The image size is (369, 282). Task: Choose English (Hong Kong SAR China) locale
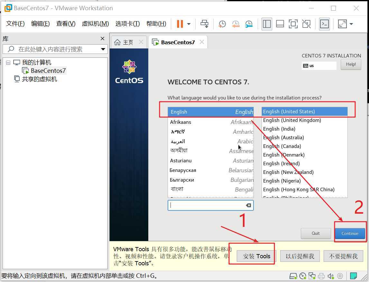tap(305, 190)
